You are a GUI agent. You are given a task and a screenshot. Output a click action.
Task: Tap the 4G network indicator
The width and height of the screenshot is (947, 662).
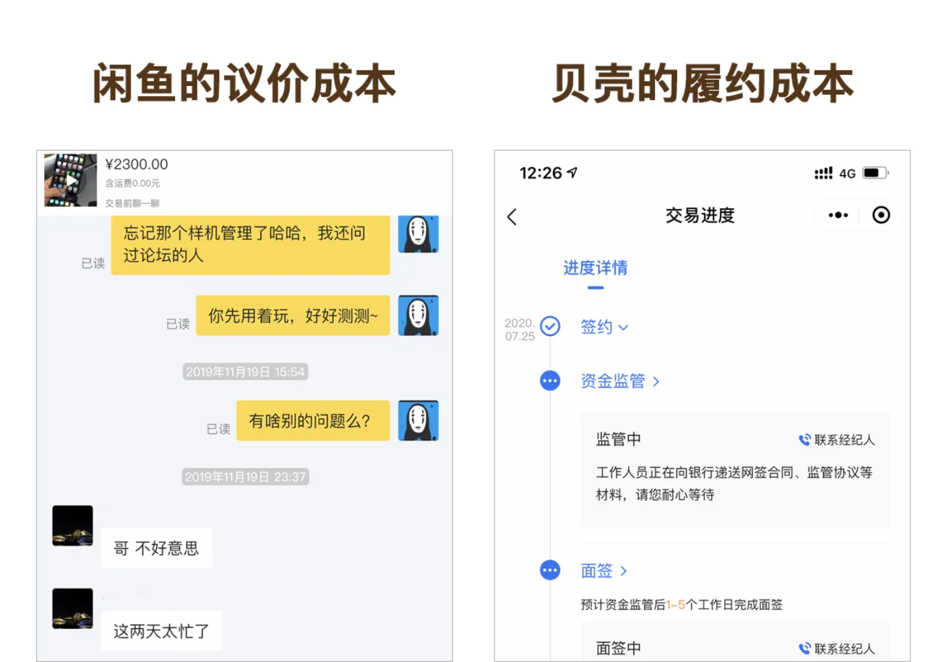pyautogui.click(x=848, y=174)
